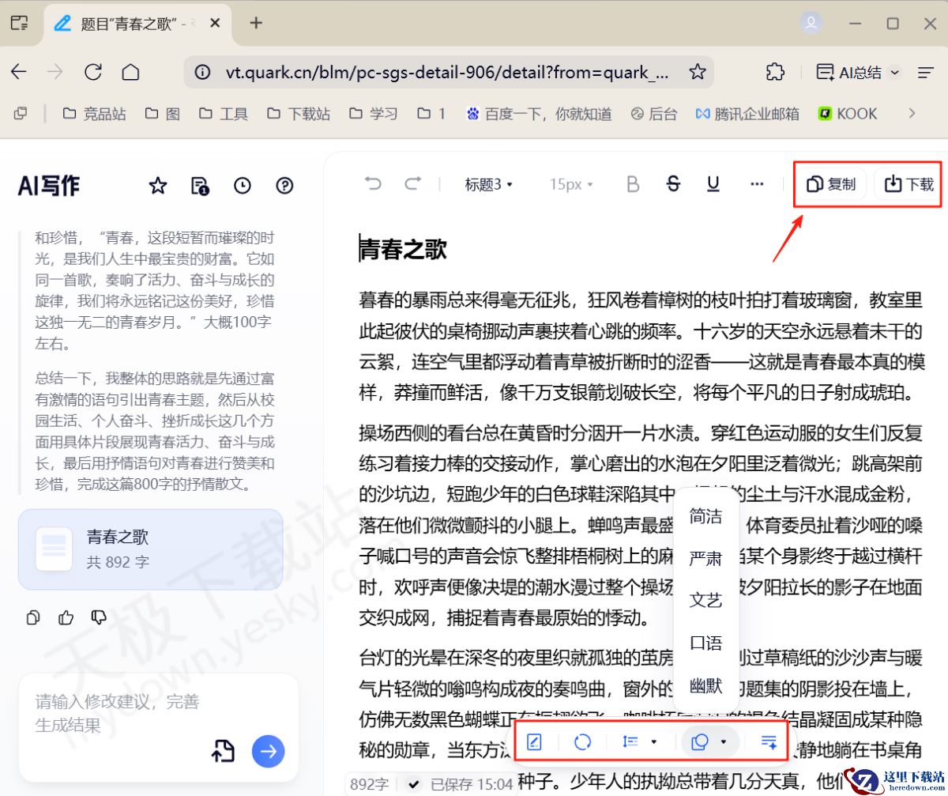This screenshot has width=948, height=796.
Task: Go back with browser back arrow
Action: (18, 73)
